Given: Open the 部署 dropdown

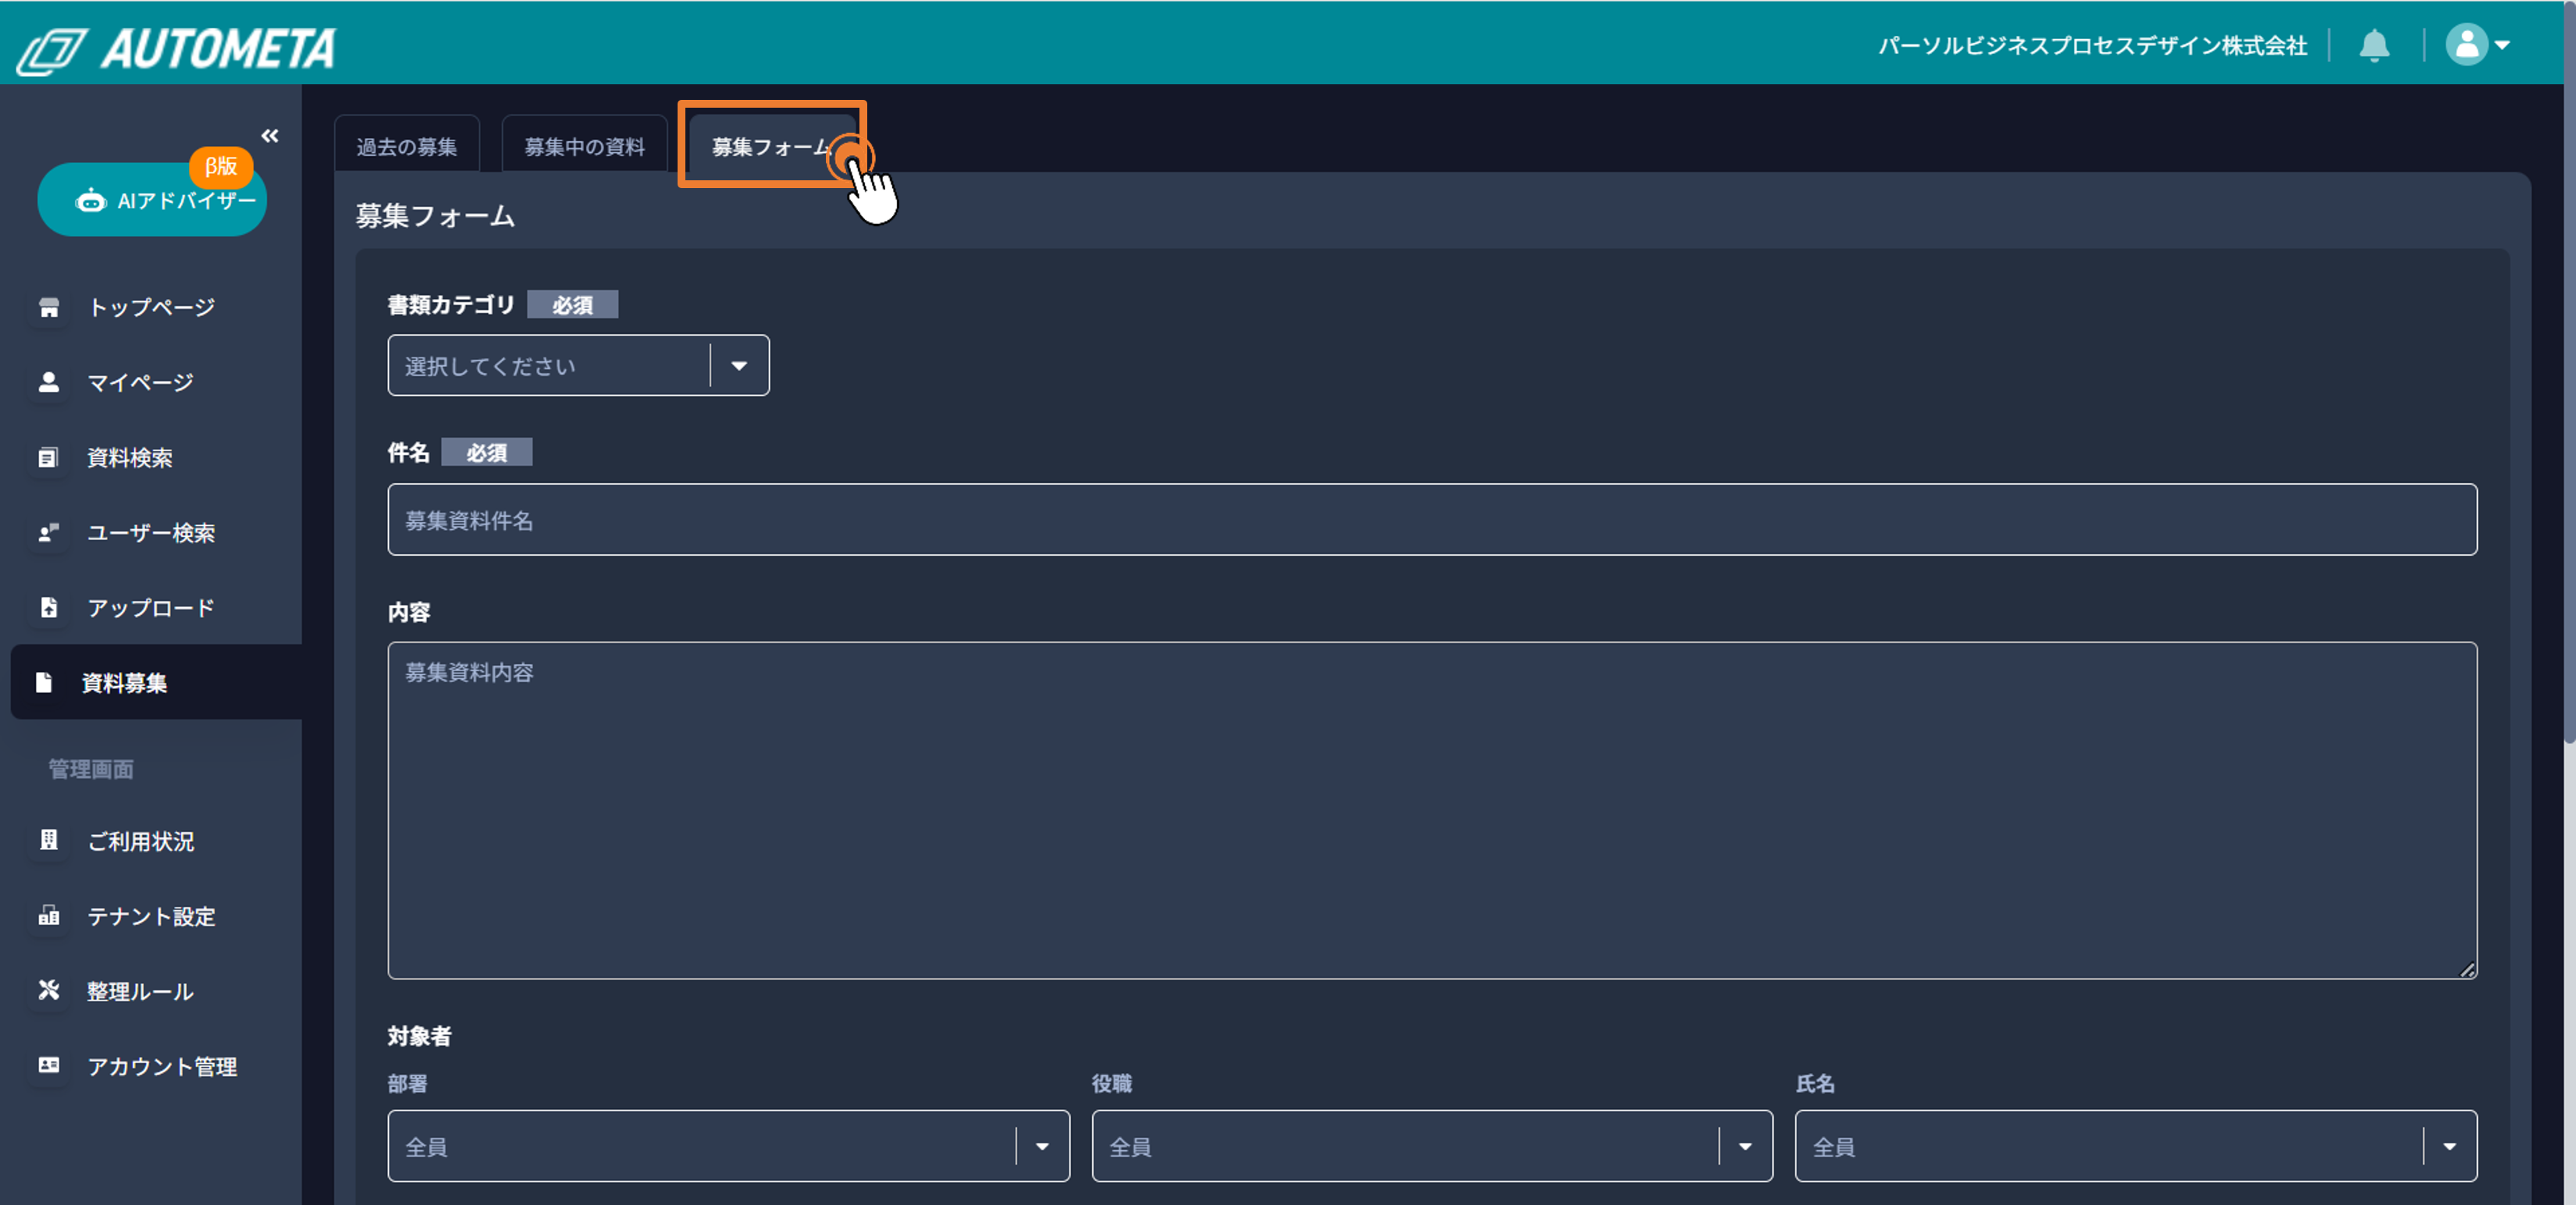Looking at the screenshot, I should tap(728, 1146).
